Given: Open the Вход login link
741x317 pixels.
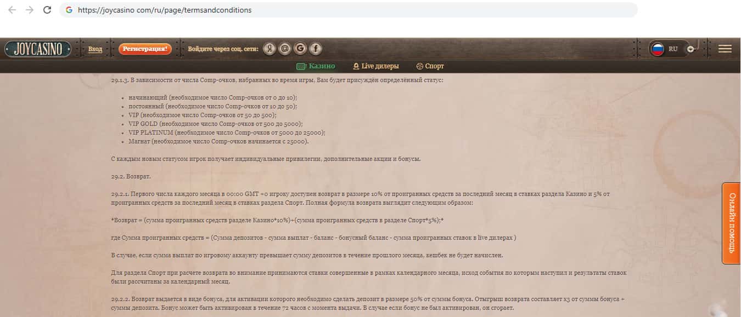Looking at the screenshot, I should click(95, 49).
